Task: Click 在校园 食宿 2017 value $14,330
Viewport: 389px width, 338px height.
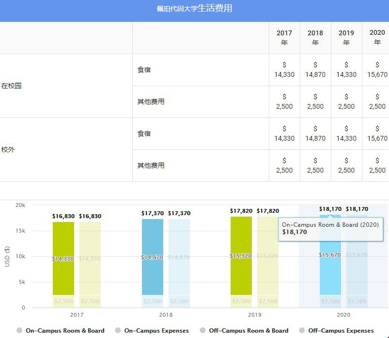Action: 284,70
